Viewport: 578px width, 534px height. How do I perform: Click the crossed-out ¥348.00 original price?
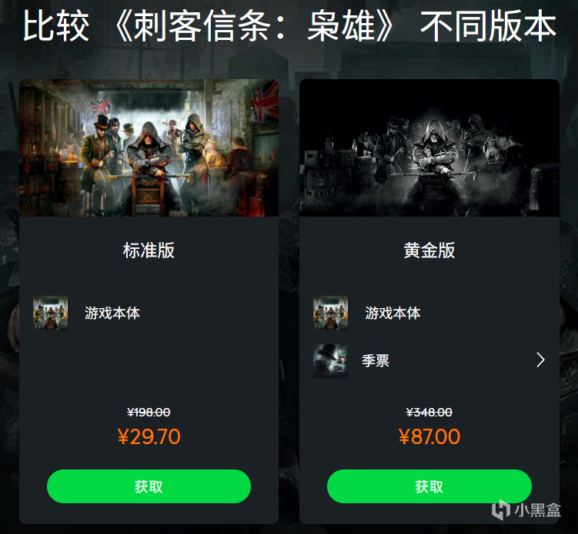point(429,412)
